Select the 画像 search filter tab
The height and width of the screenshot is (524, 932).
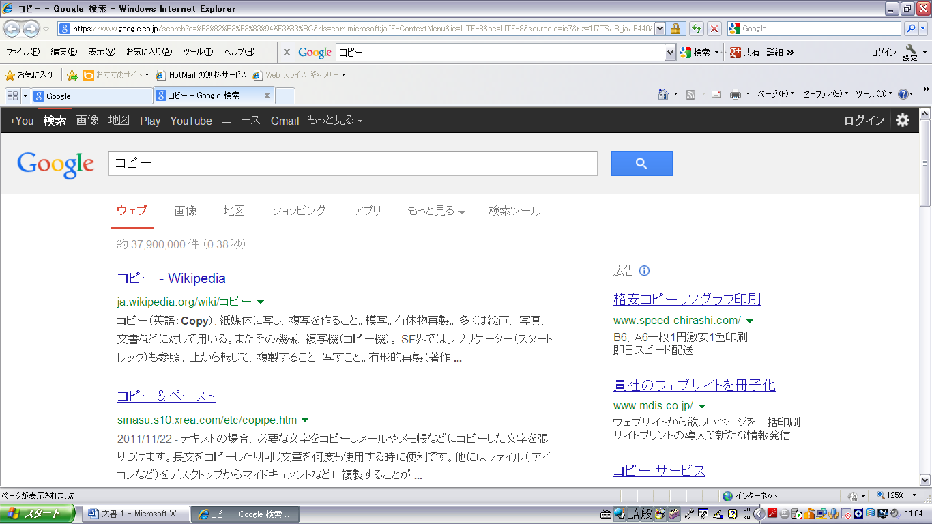pos(186,211)
